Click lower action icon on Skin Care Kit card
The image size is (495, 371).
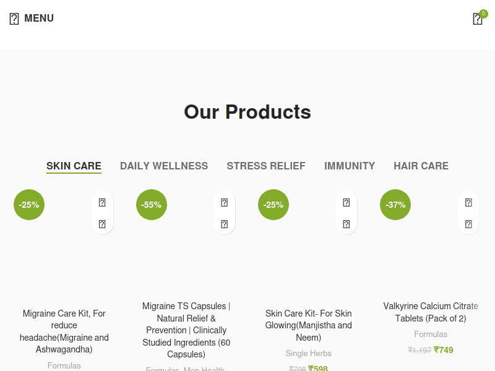pyautogui.click(x=346, y=224)
